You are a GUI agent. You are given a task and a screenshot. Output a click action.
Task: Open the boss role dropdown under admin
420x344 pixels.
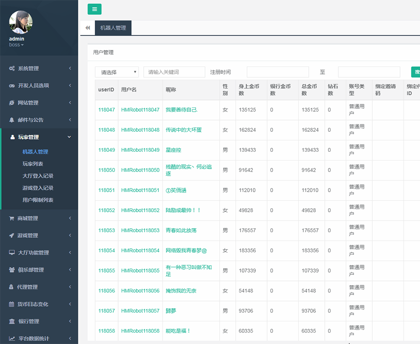click(x=17, y=45)
